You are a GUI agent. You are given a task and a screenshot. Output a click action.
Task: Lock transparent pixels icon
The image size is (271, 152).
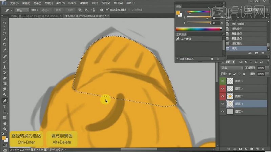point(230,74)
